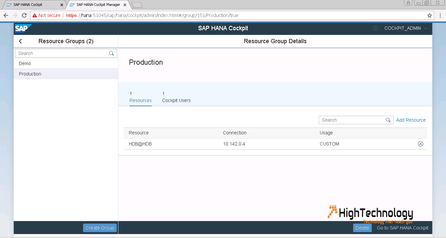Click the Add Resource link
Image resolution: width=446 pixels, height=238 pixels.
coord(411,120)
